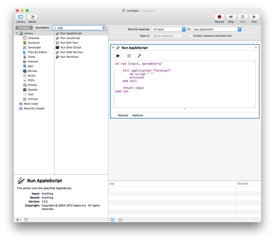Choose Run AppleScript in results list

pyautogui.click(x=82, y=33)
